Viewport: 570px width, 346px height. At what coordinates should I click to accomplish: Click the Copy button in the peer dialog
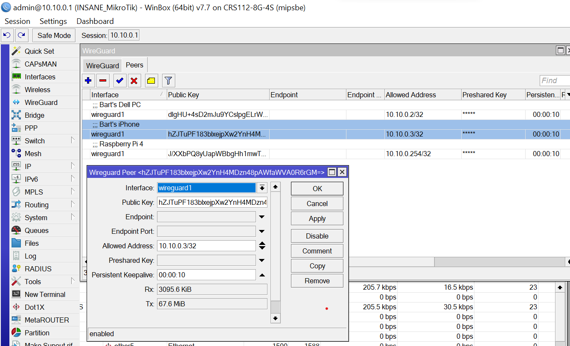317,266
